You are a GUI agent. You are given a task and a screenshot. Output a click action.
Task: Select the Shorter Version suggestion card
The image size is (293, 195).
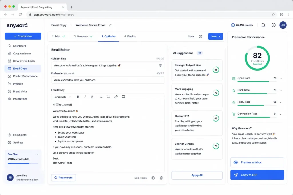(x=197, y=149)
